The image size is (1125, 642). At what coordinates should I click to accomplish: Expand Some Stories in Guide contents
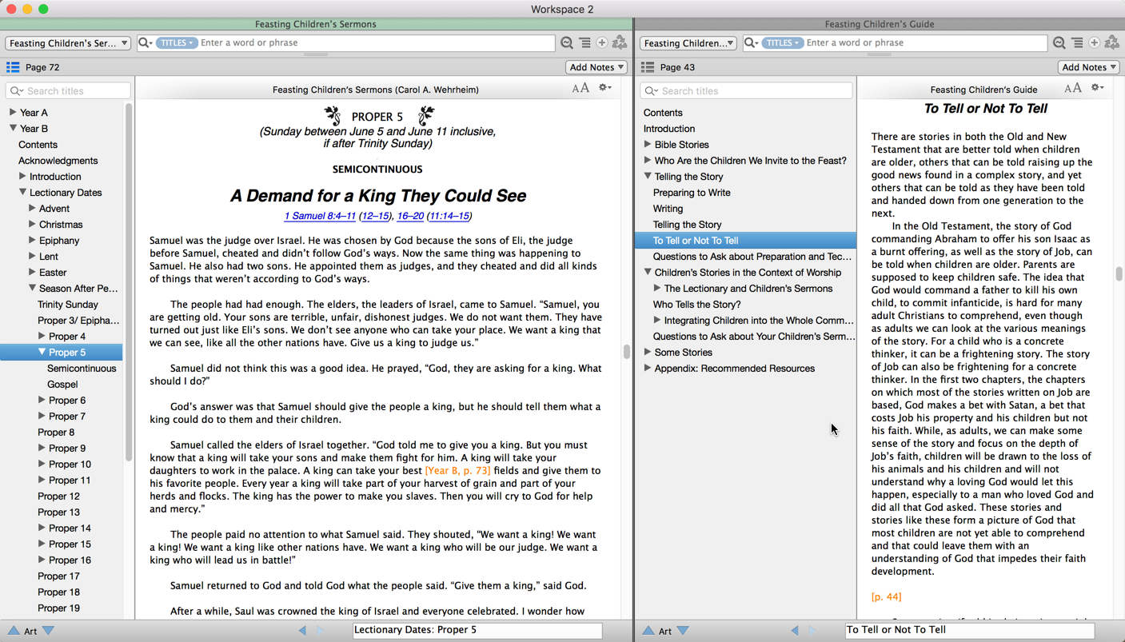(648, 353)
